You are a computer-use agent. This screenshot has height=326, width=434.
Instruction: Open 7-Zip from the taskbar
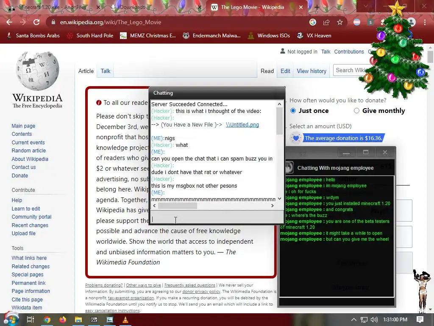94,320
